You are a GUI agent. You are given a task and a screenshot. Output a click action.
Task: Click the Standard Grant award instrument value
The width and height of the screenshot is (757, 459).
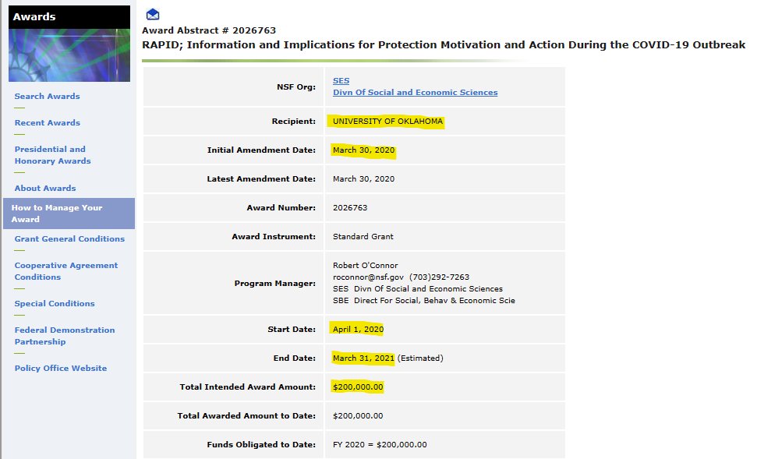click(x=363, y=236)
